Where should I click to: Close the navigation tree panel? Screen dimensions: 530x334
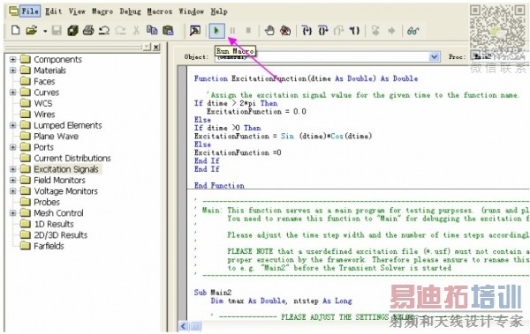156,48
